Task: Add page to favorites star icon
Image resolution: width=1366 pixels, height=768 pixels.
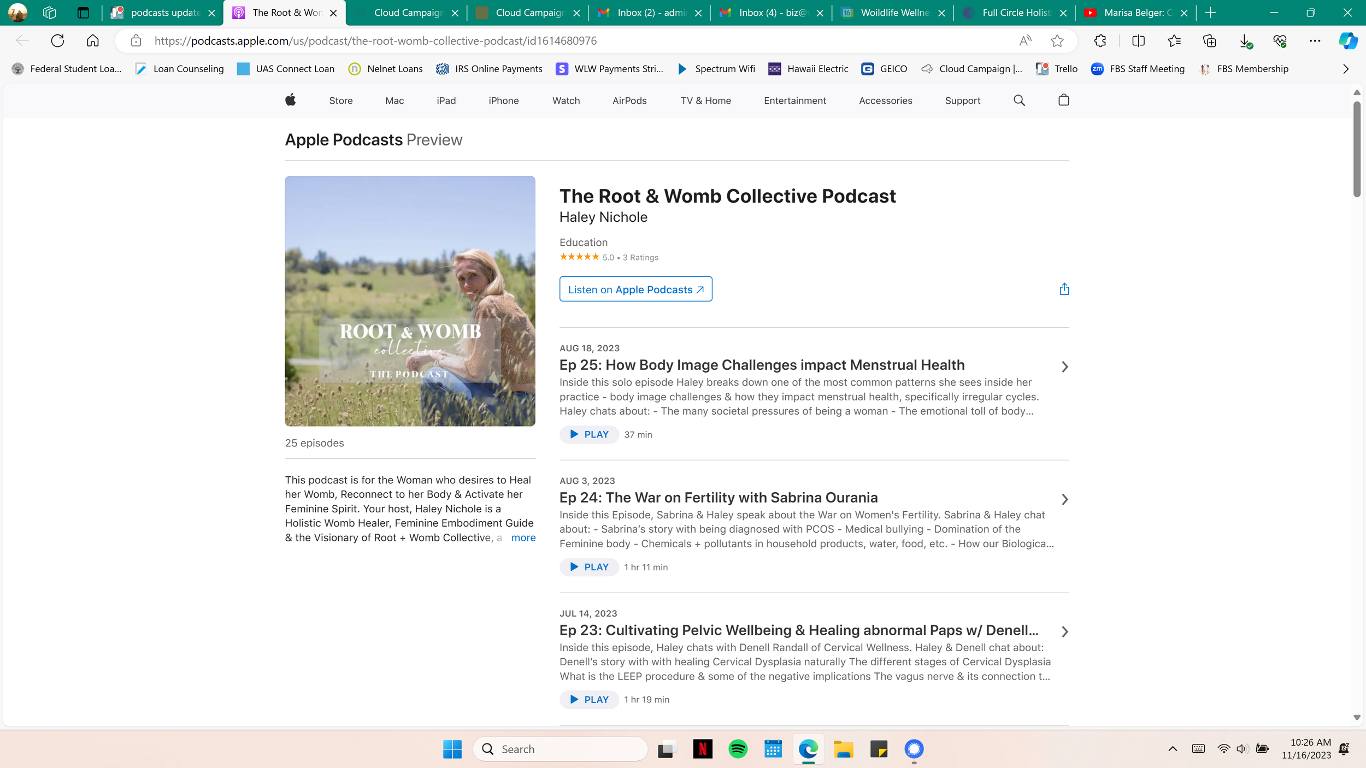Action: (1057, 40)
